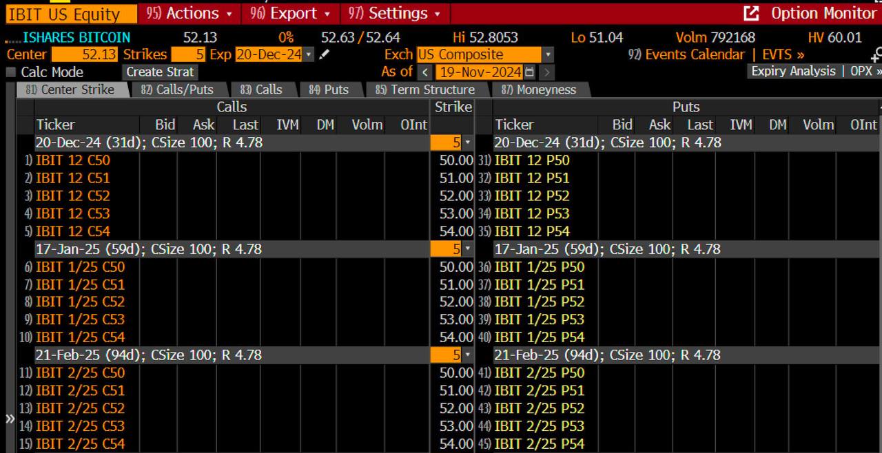Click the Strike column header
Screen dimensions: 882x453
tap(453, 107)
